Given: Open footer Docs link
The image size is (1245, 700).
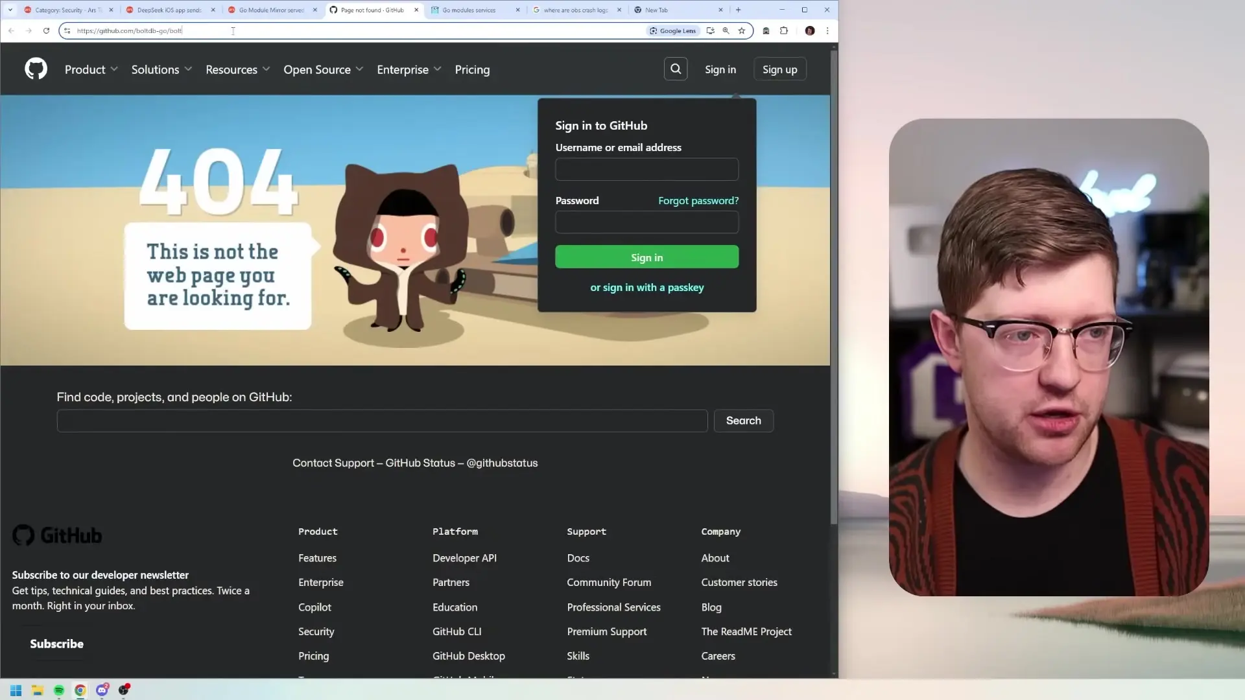Looking at the screenshot, I should tap(578, 558).
